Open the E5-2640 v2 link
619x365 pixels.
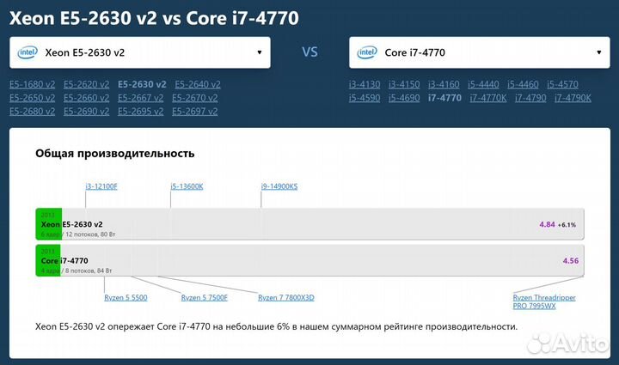pos(198,84)
